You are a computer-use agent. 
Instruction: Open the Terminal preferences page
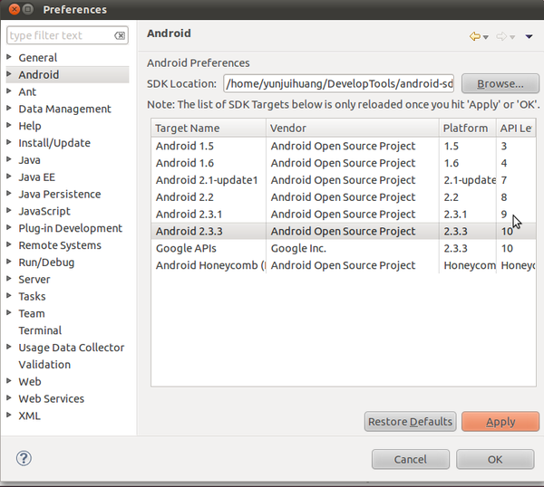(x=40, y=330)
